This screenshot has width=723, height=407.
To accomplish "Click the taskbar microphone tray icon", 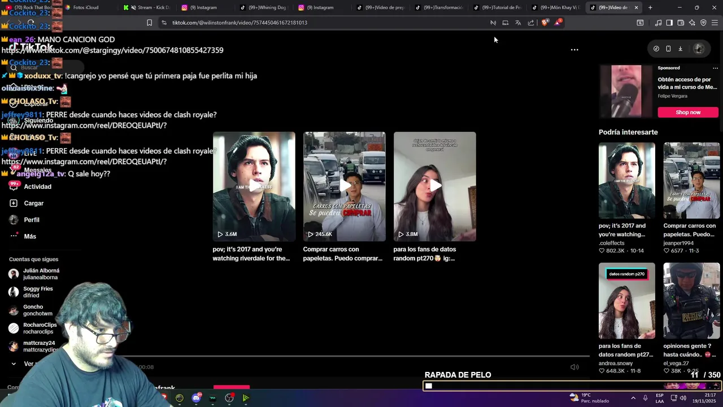I will [645, 398].
